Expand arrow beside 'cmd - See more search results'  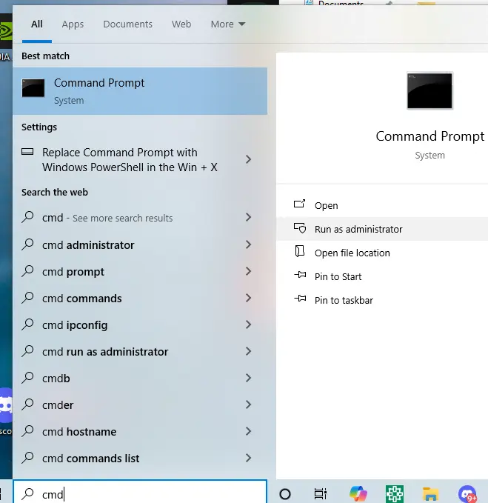point(248,217)
